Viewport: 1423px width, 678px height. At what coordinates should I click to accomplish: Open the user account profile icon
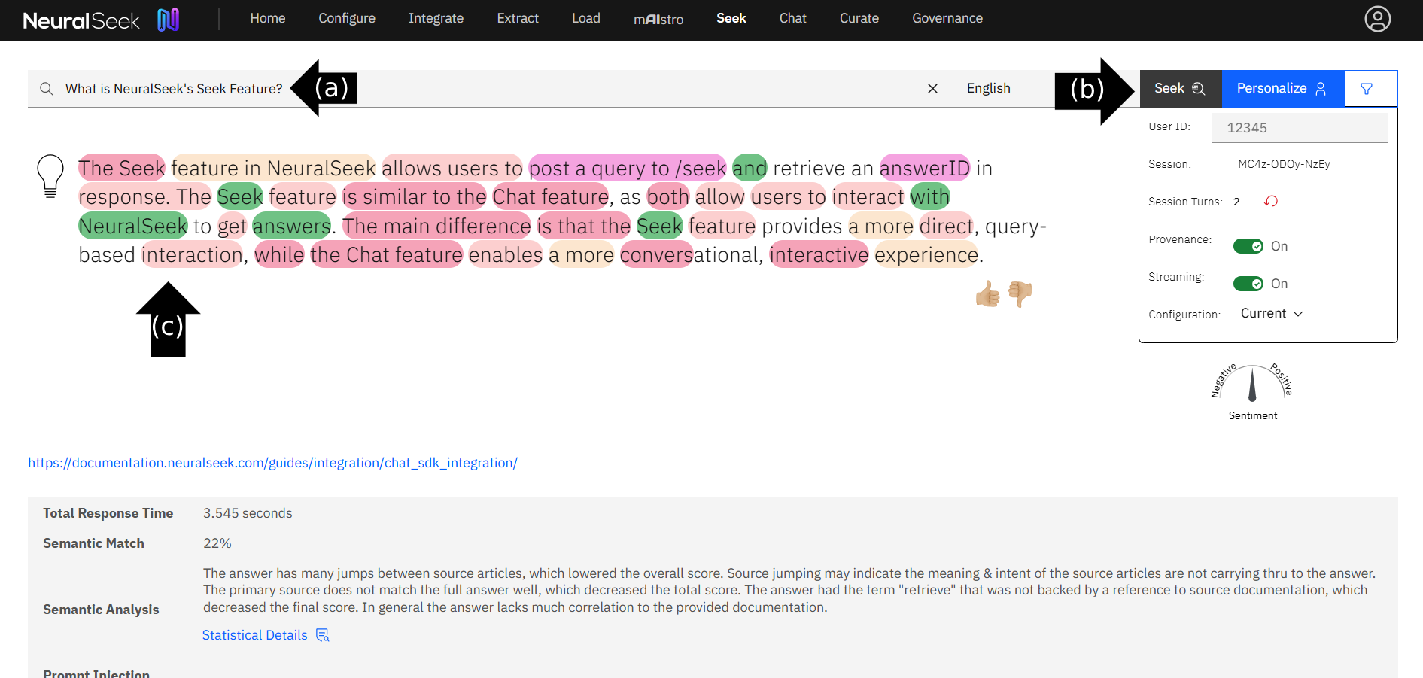tap(1377, 19)
